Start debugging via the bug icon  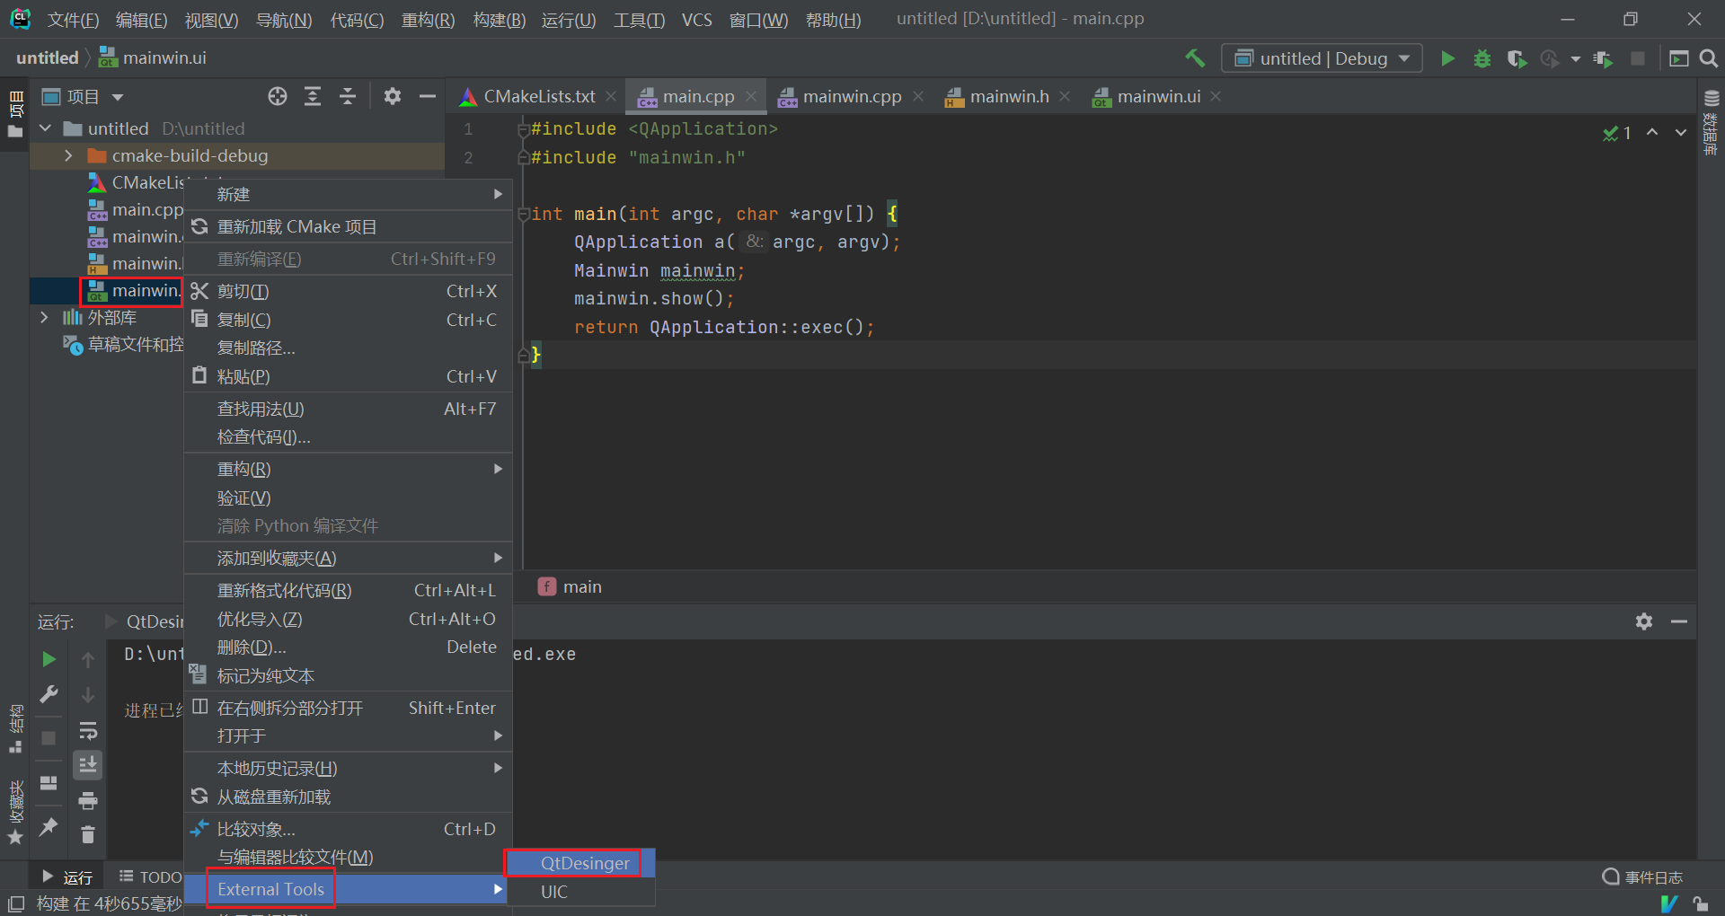[1482, 58]
